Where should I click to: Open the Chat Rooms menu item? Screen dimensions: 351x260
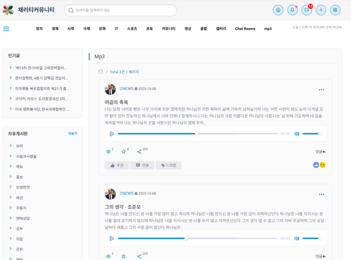click(245, 29)
